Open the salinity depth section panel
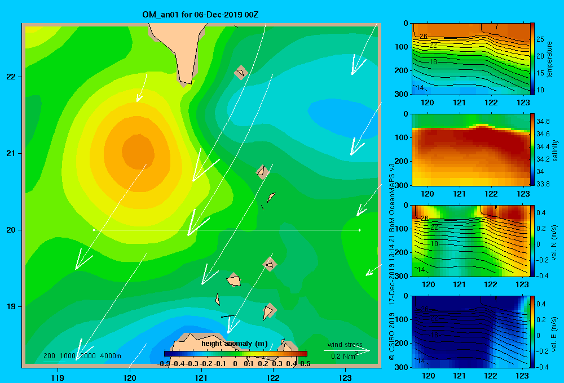564x383 pixels. point(470,150)
